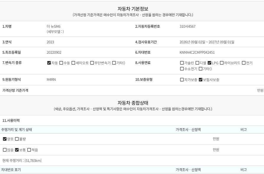The image size is (264, 174).
Task: Check the 많음 mileage checkbox
Action: click(x=5, y=150)
